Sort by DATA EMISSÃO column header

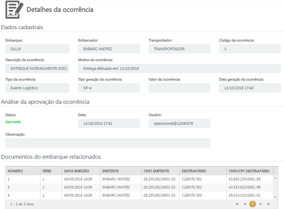[81, 171]
